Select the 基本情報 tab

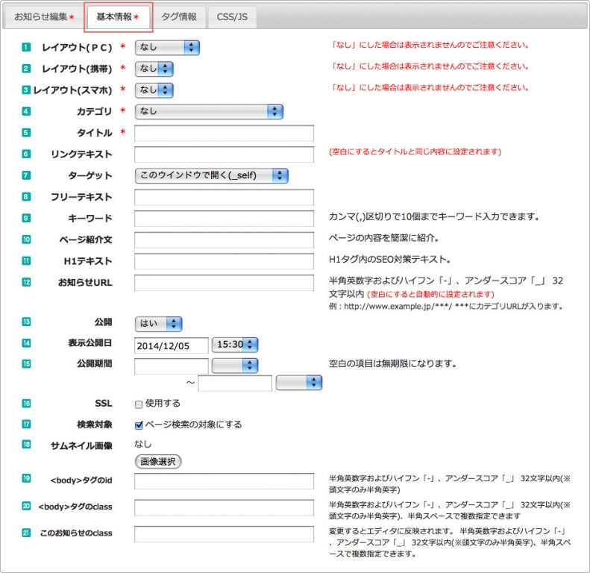click(x=118, y=17)
